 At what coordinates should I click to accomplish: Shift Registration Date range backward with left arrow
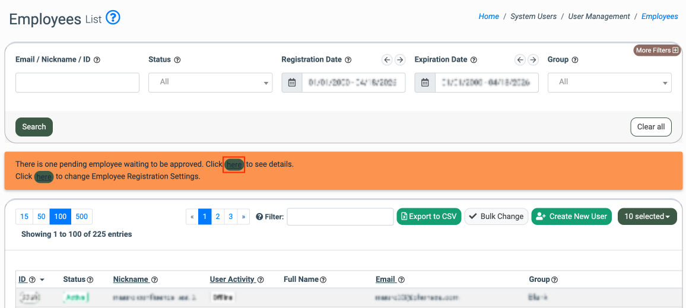(387, 60)
